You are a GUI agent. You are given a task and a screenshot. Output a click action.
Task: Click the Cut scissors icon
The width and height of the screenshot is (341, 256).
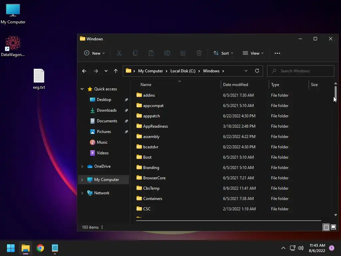119,53
